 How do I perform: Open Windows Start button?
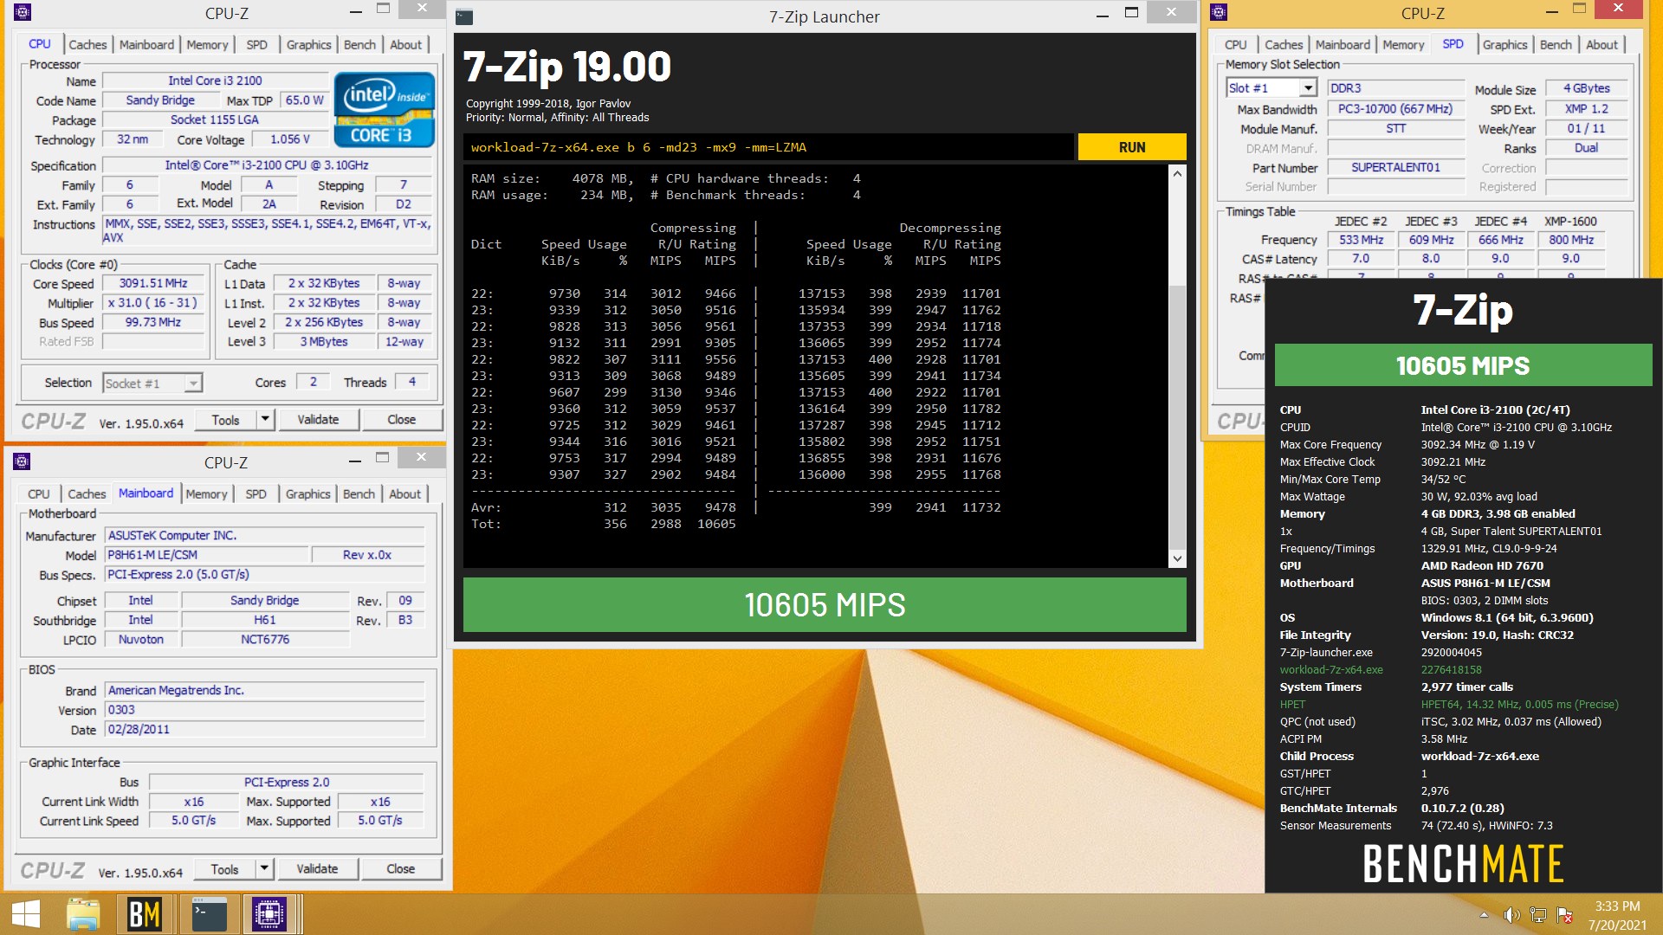tap(26, 914)
